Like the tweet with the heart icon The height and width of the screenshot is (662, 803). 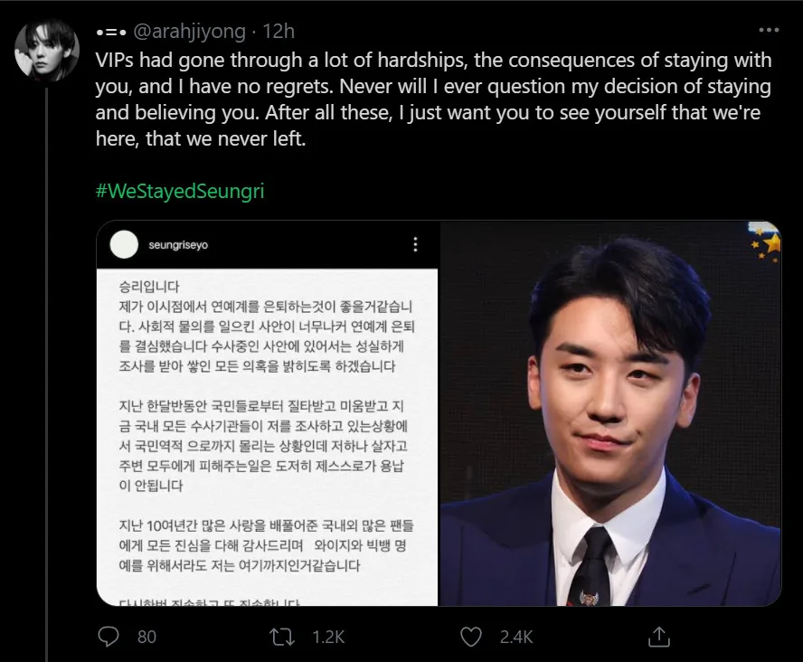pyautogui.click(x=470, y=637)
